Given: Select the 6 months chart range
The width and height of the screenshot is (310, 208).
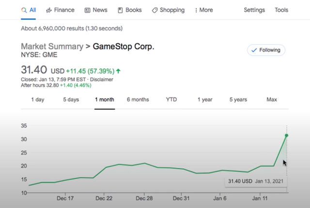Looking at the screenshot, I should coord(138,100).
